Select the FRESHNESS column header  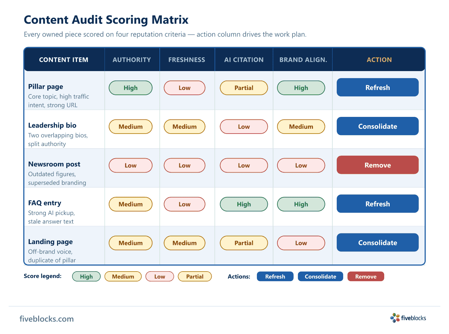click(187, 60)
